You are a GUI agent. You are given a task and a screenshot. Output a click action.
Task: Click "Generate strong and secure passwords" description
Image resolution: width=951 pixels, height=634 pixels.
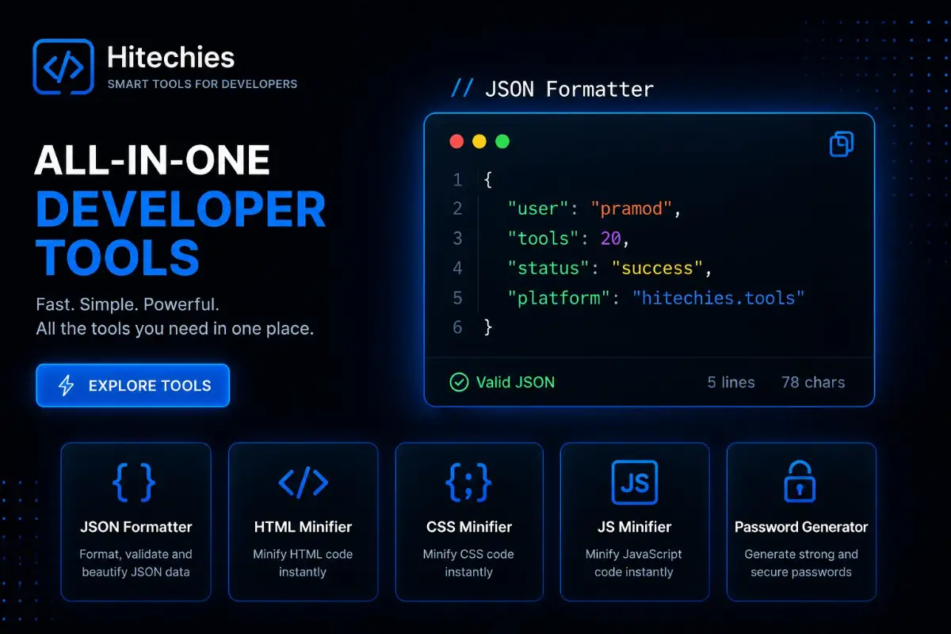click(x=801, y=563)
